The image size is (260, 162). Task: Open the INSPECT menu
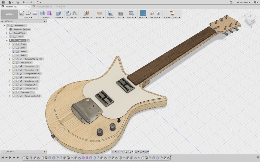(100, 18)
